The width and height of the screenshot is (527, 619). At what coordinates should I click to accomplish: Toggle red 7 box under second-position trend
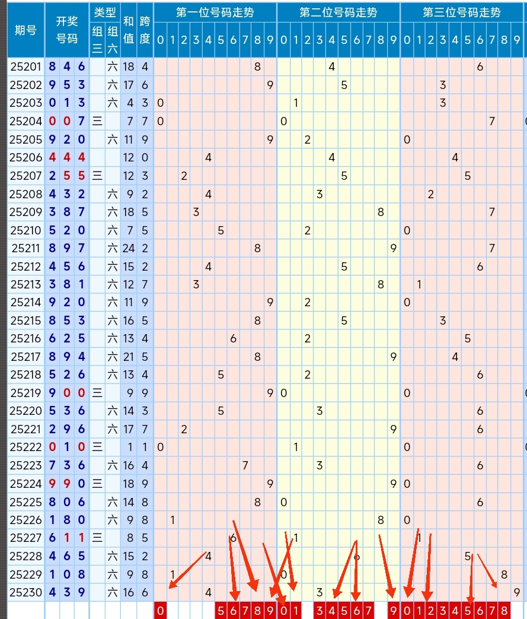[369, 611]
